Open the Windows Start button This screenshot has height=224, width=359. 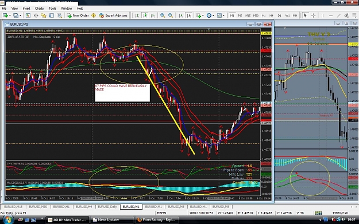click(7, 219)
